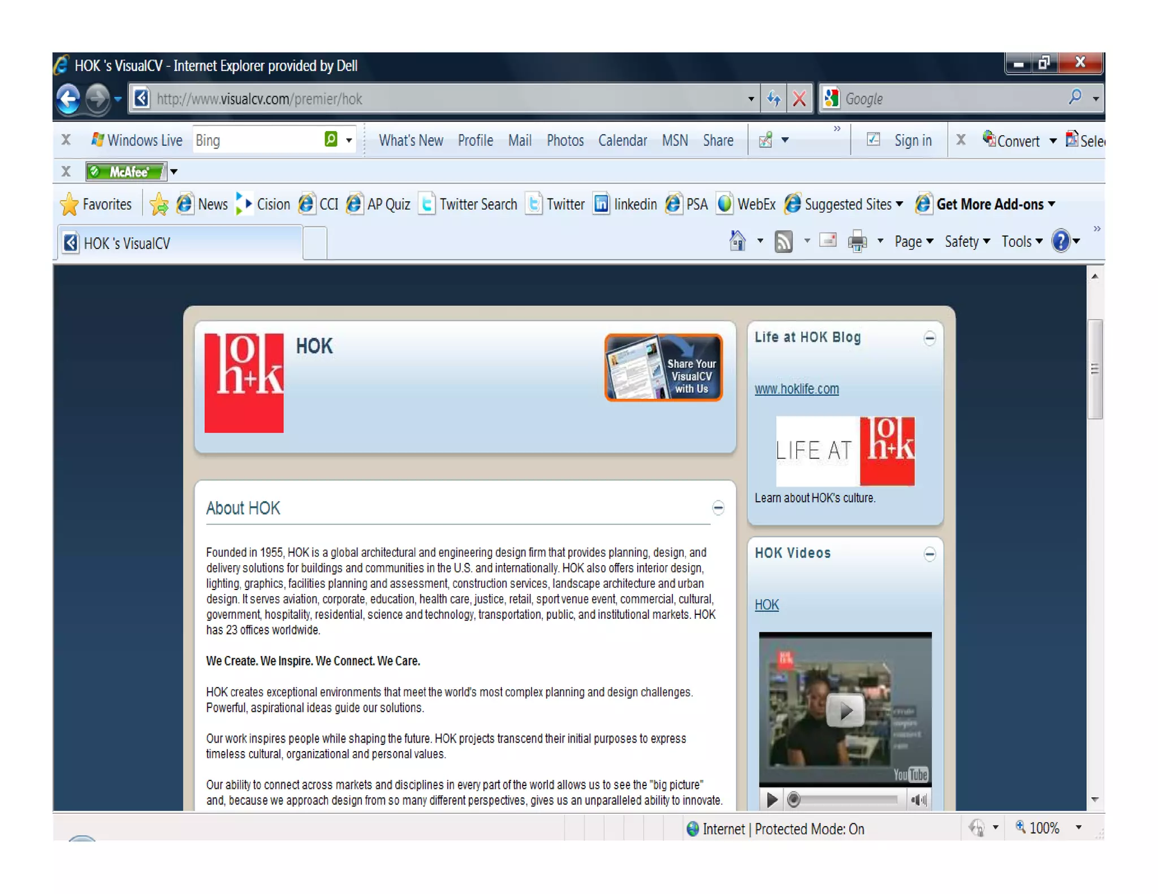1158x894 pixels.
Task: Click the video progress slider knob
Action: pos(793,799)
